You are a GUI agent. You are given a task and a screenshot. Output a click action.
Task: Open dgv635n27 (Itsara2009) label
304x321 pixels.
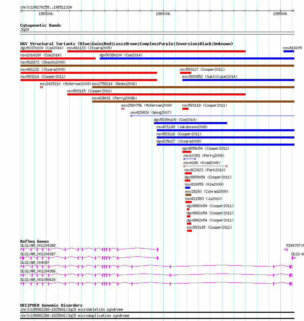[x=179, y=141]
